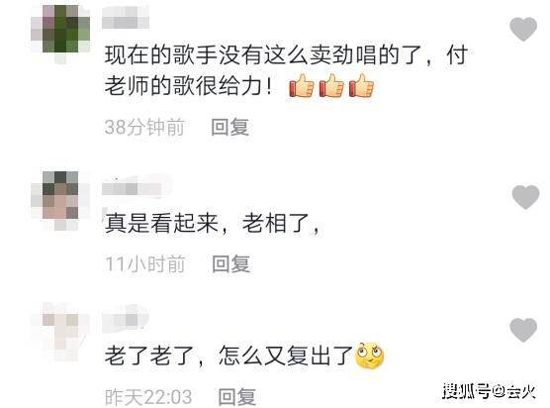
Task: Open the second commenter's pinkish avatar
Action: (60, 200)
